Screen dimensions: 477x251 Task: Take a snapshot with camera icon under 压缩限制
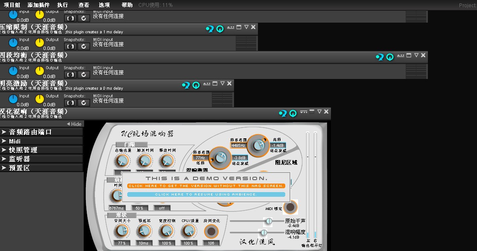70,47
